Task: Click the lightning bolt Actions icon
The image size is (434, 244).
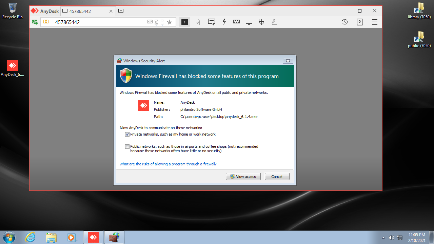Action: click(x=224, y=22)
